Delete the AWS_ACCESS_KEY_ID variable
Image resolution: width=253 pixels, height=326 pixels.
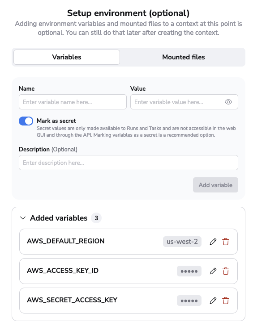pos(226,271)
